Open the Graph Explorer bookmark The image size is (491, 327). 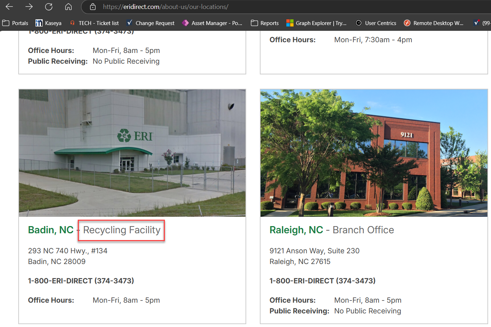[316, 23]
